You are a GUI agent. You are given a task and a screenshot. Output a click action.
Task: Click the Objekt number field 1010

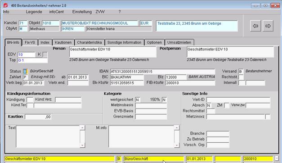point(50,23)
